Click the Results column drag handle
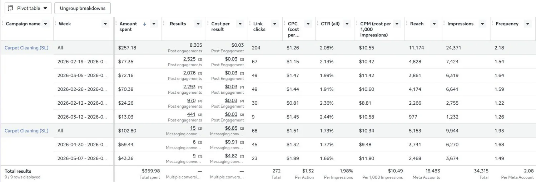Screen dimensions: 536x182 pos(164,24)
